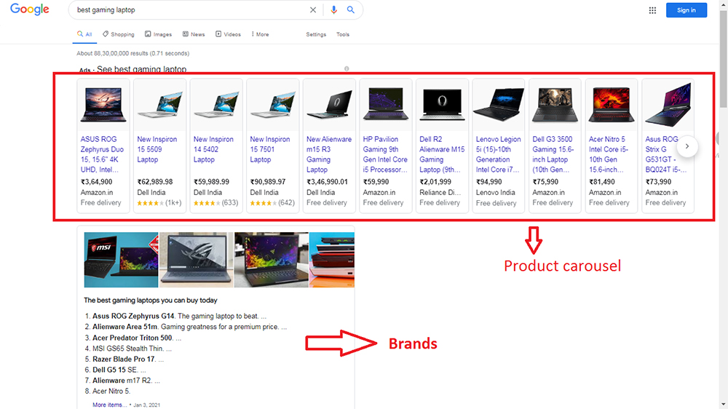Open New Alienware m15 R3 Gaming listing

[329, 154]
